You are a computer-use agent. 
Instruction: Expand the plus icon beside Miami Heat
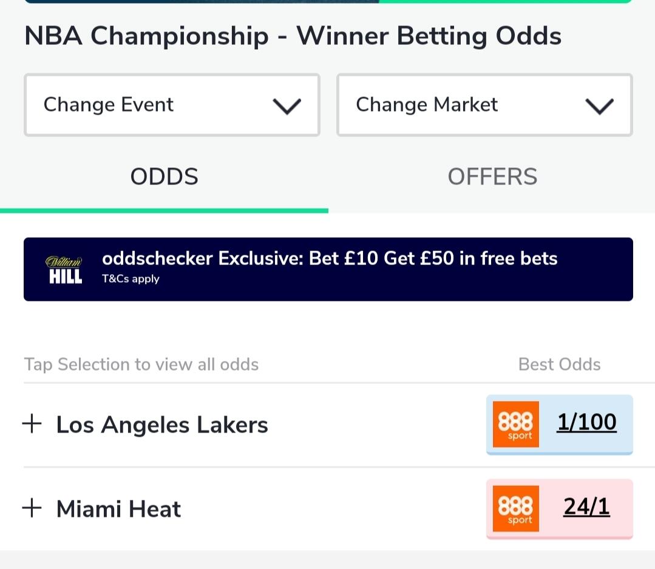[32, 508]
